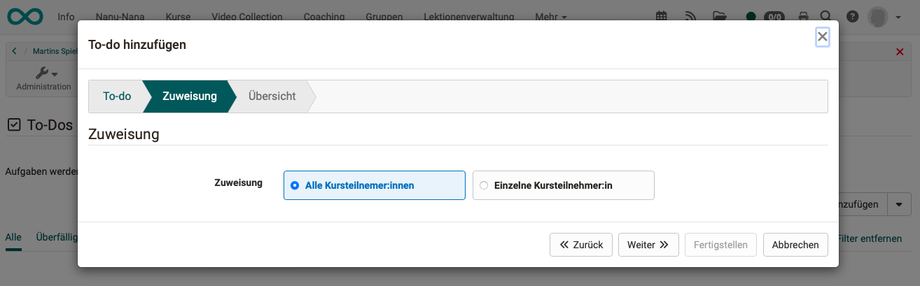920x286 pixels.
Task: Expand the caret next to hinzufügen button
Action: (899, 204)
